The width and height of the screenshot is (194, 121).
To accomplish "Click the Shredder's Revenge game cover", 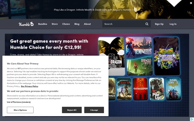I will point(166,56).
